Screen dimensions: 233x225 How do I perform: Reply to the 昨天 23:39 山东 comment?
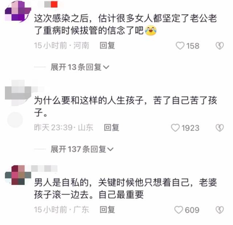pyautogui.click(x=112, y=128)
